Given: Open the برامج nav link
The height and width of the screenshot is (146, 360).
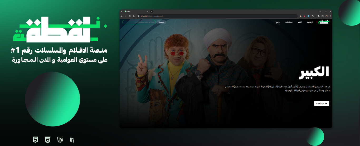Looking at the screenshot, I should (x=278, y=22).
